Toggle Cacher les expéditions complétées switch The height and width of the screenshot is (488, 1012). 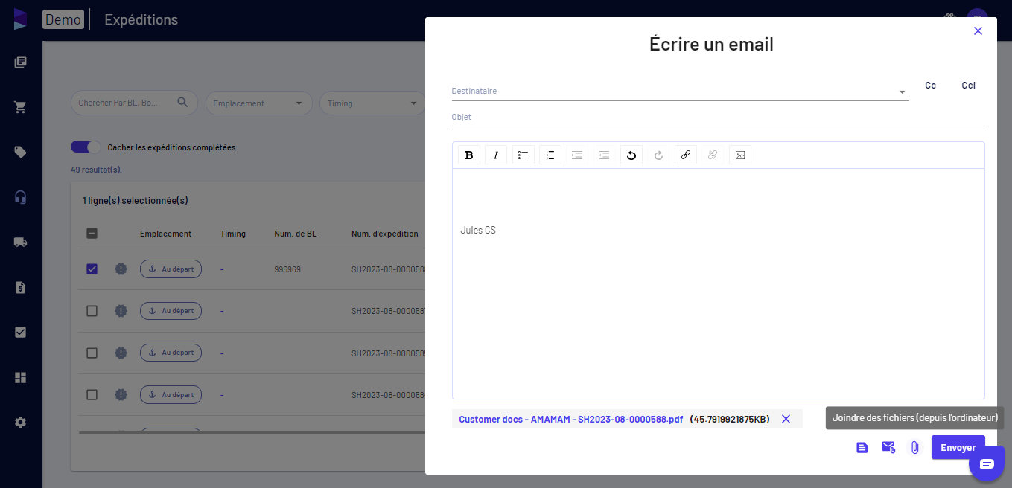[x=86, y=147]
